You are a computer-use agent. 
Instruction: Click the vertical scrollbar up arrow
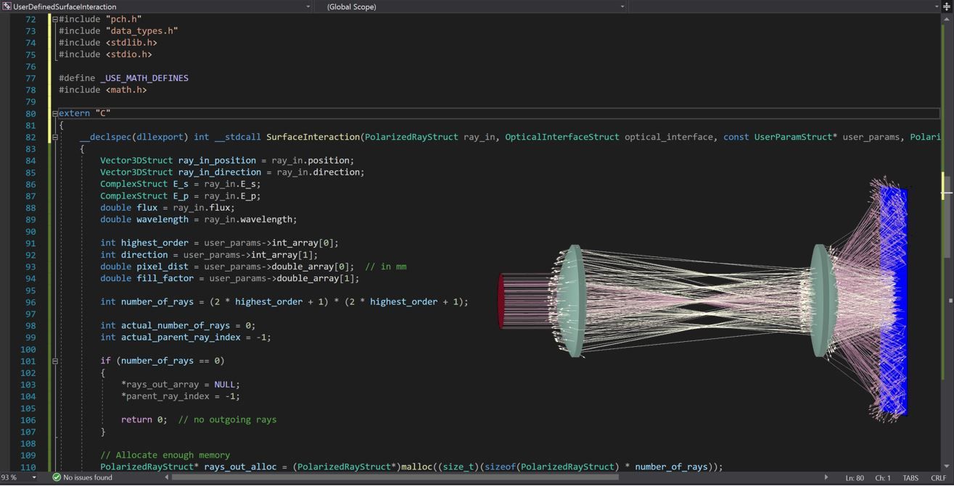point(947,20)
